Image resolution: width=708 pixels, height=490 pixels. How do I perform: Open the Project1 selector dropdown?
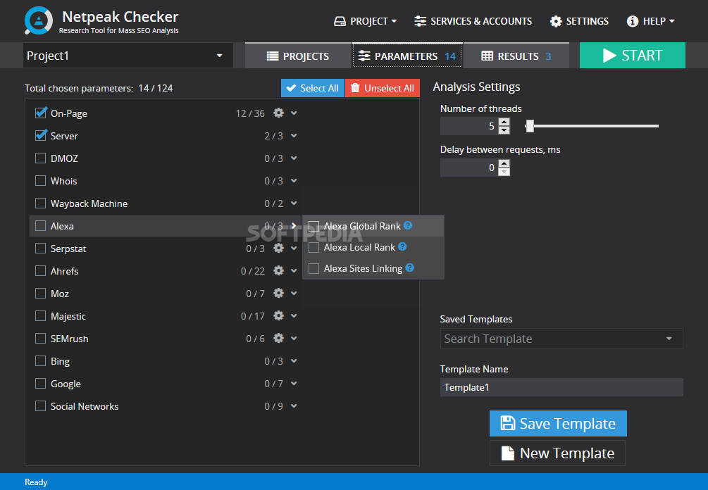128,56
